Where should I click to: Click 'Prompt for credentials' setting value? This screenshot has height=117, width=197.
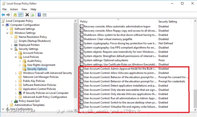[x=172, y=81]
